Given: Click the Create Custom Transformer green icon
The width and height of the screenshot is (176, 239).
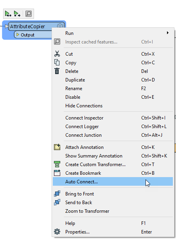Looking at the screenshot, I should 57,164.
